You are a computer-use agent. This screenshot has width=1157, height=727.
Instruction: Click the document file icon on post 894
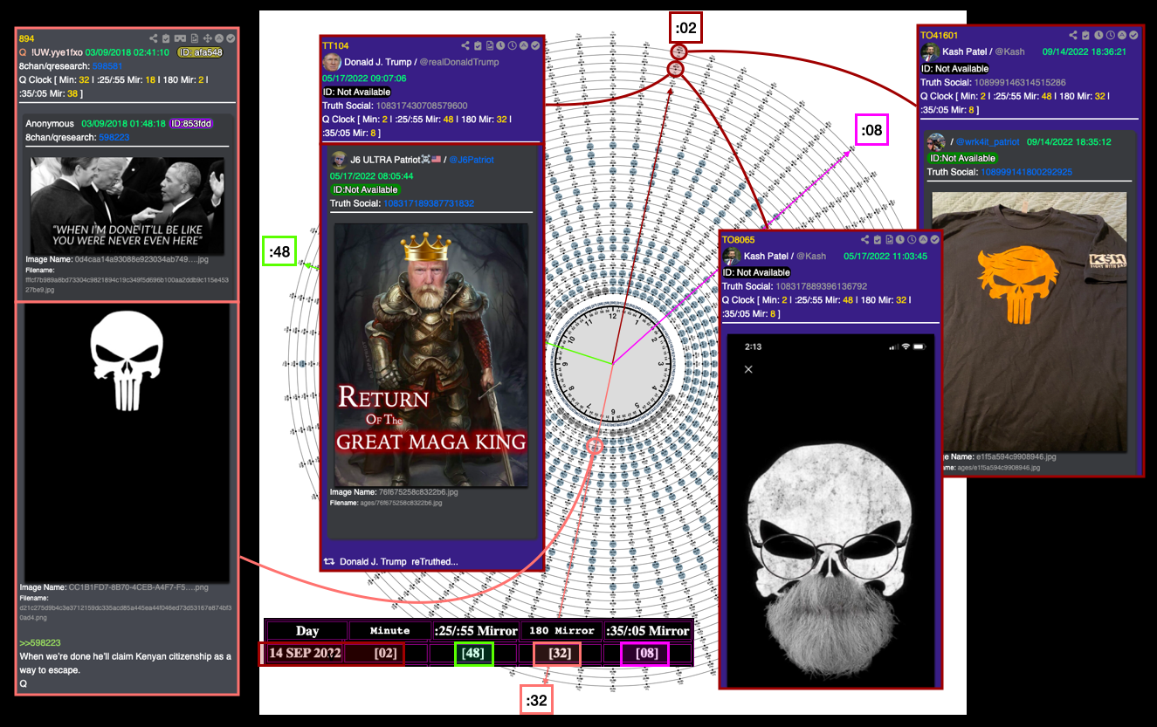coord(195,38)
